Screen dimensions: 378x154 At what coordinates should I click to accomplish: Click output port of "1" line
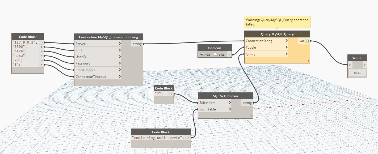[42, 65]
